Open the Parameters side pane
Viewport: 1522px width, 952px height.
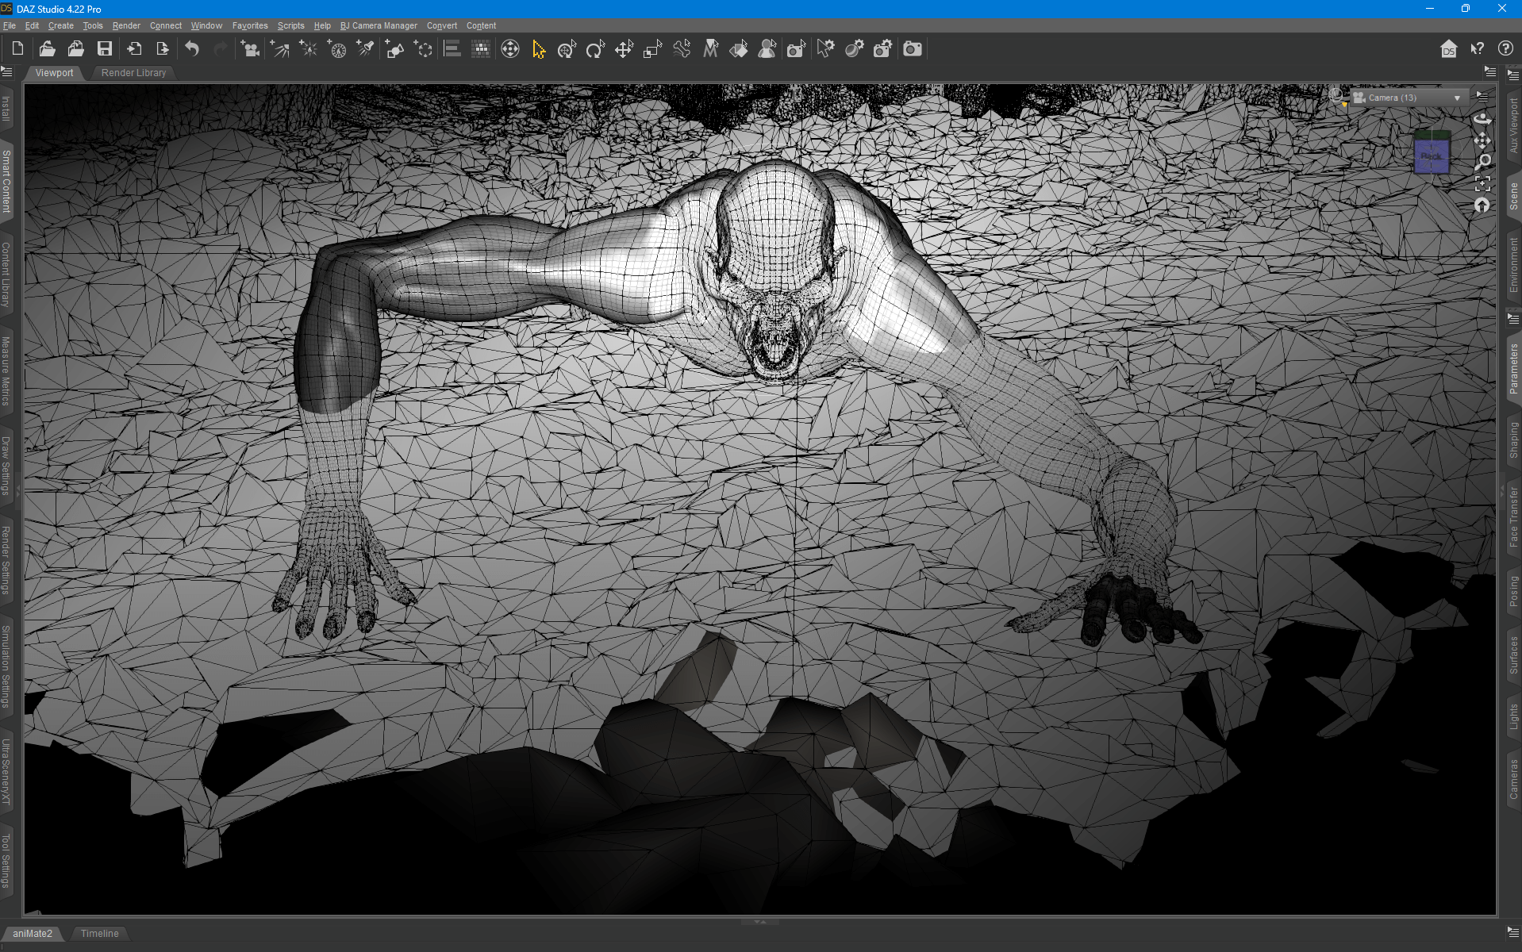(1513, 369)
